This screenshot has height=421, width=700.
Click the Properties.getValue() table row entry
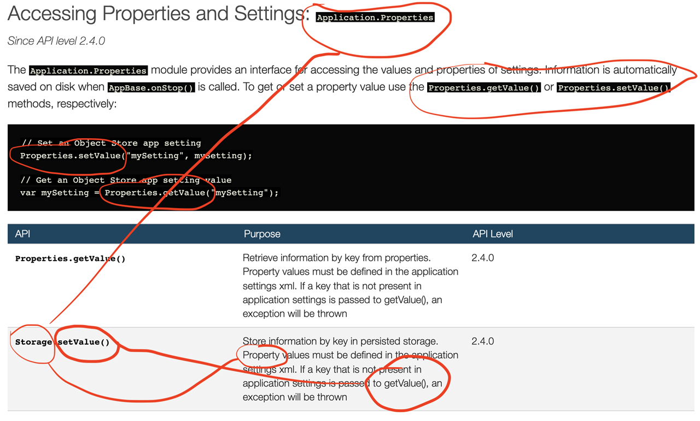71,259
